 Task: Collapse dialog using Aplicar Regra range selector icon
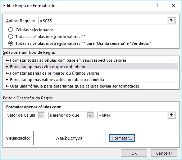[x=171, y=21]
